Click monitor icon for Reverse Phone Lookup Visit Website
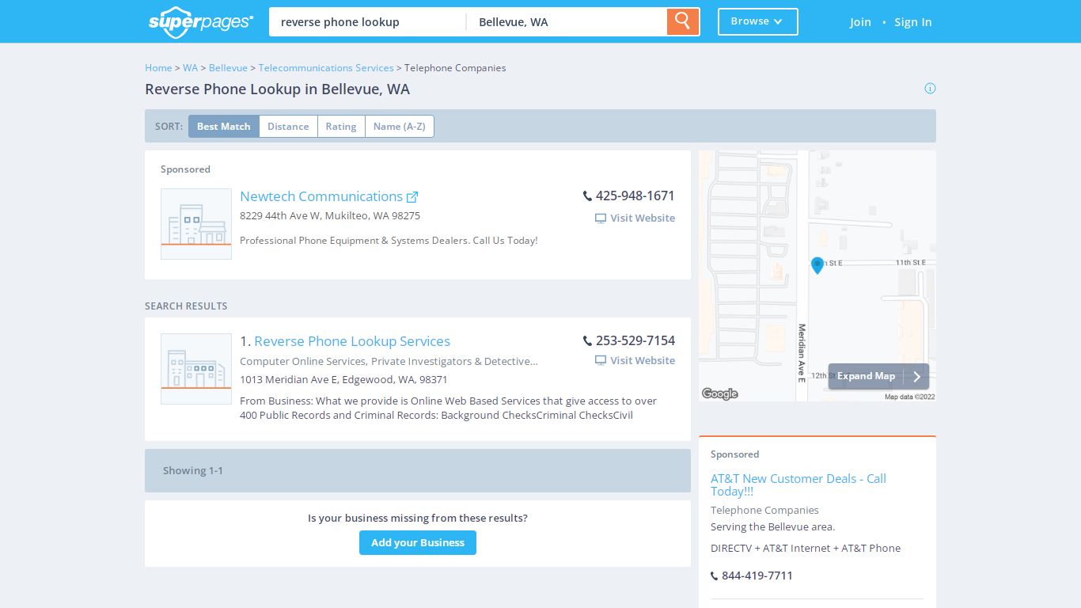Viewport: 1081px width, 608px height. coord(601,361)
